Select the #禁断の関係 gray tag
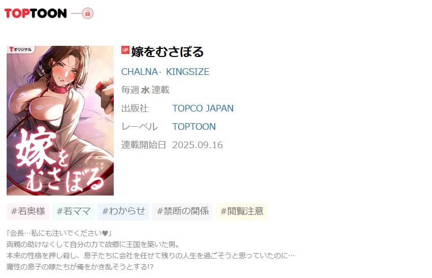 tap(183, 211)
